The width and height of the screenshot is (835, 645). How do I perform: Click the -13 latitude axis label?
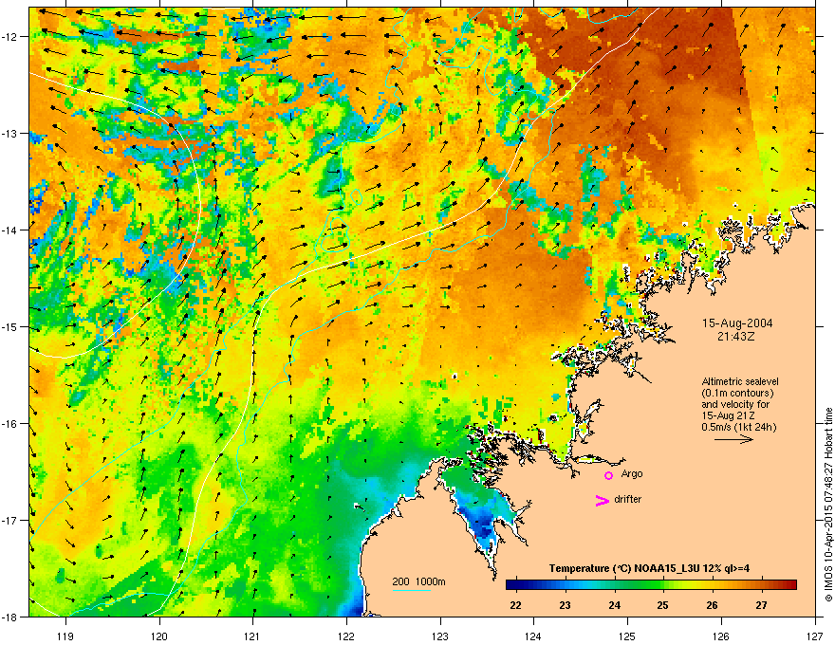tap(9, 134)
